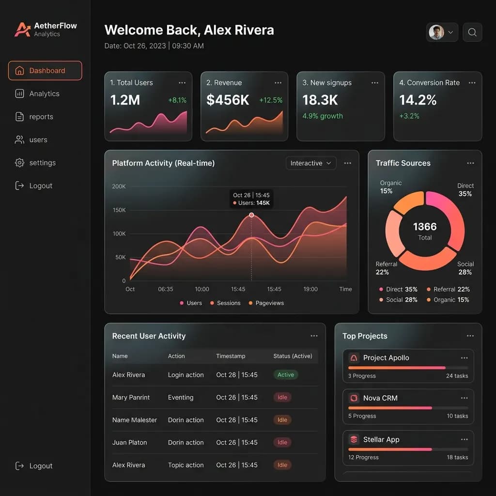Click the highlighted chart data point marker
Image resolution: width=496 pixels, height=496 pixels.
pos(251,215)
